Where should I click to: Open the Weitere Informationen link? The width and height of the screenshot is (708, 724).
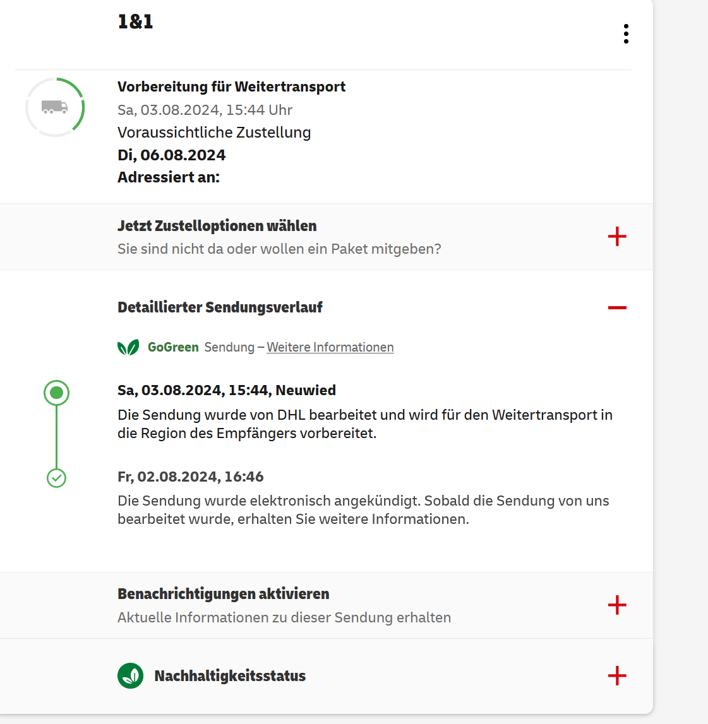[330, 347]
